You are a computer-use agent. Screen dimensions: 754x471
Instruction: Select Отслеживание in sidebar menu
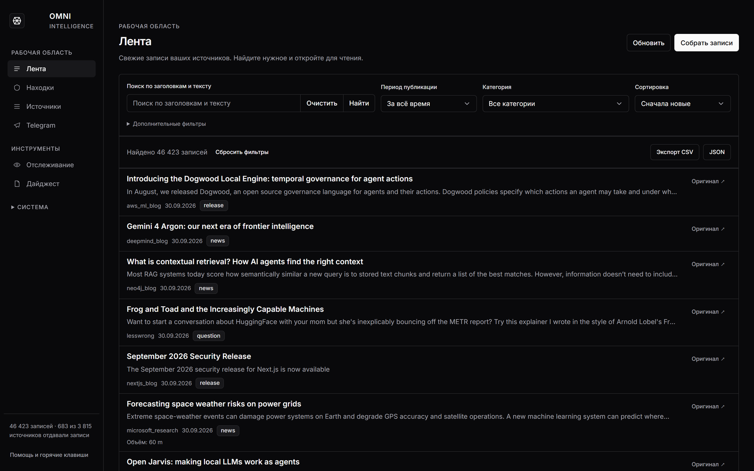tap(51, 165)
